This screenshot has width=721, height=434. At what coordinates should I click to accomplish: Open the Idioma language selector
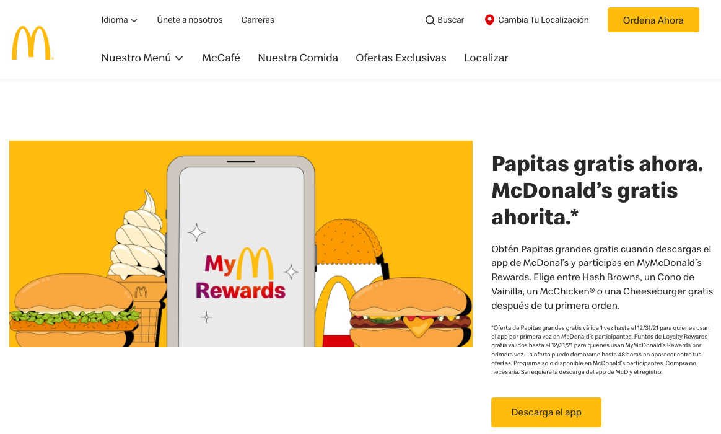pyautogui.click(x=119, y=20)
